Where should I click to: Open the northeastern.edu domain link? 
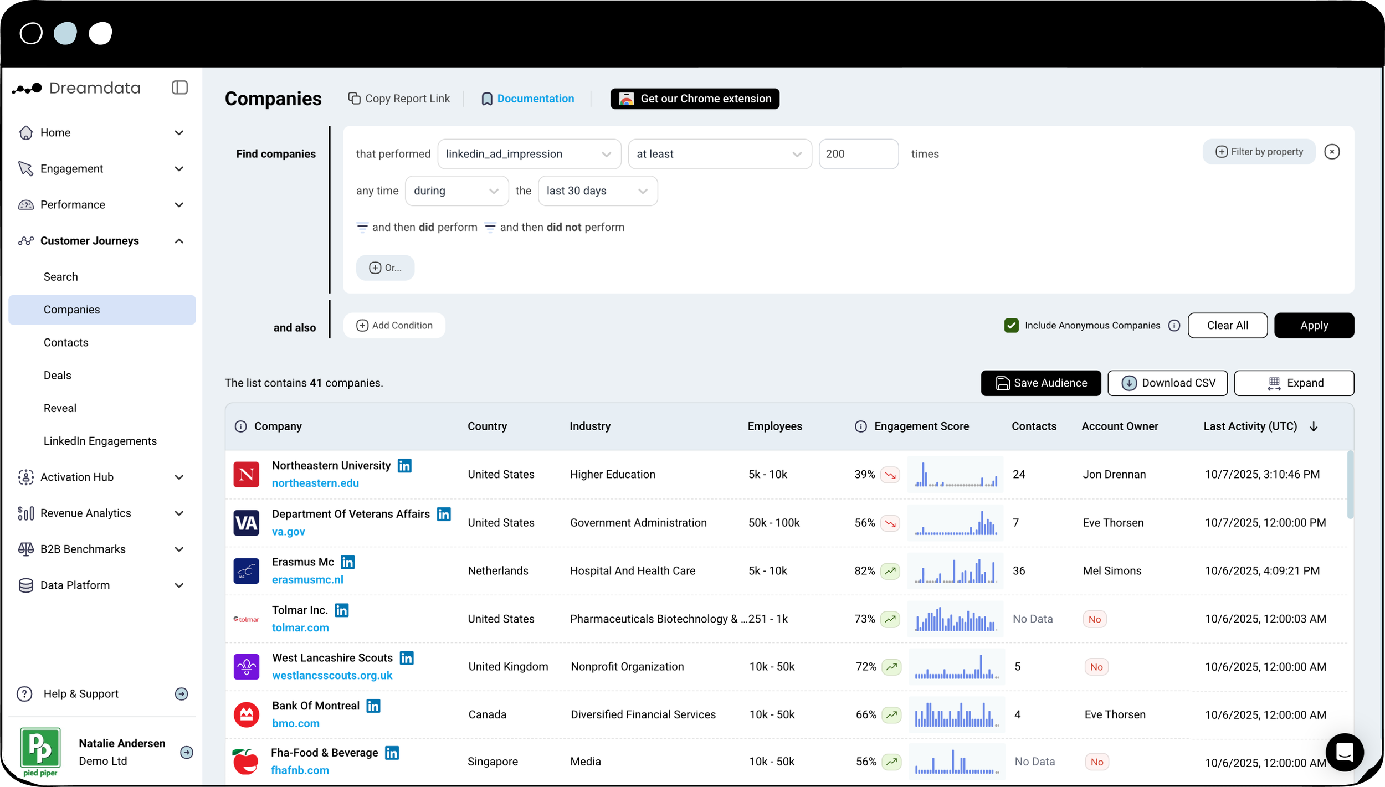coord(315,483)
